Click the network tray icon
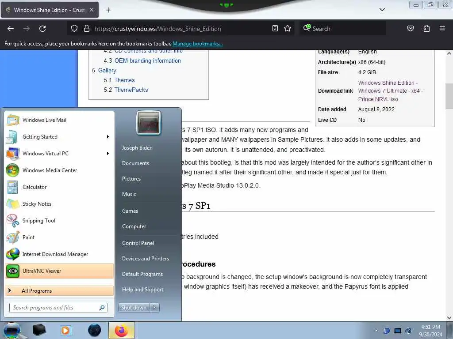Viewport: 453px width, 339px height. [x=398, y=331]
